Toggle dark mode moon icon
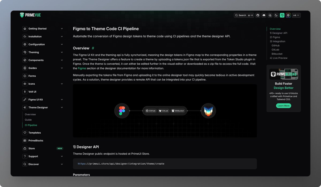This screenshot has height=187, width=321. coord(276,15)
